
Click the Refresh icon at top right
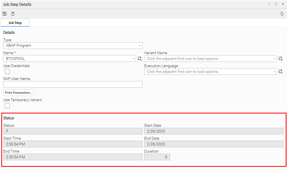click(x=282, y=14)
